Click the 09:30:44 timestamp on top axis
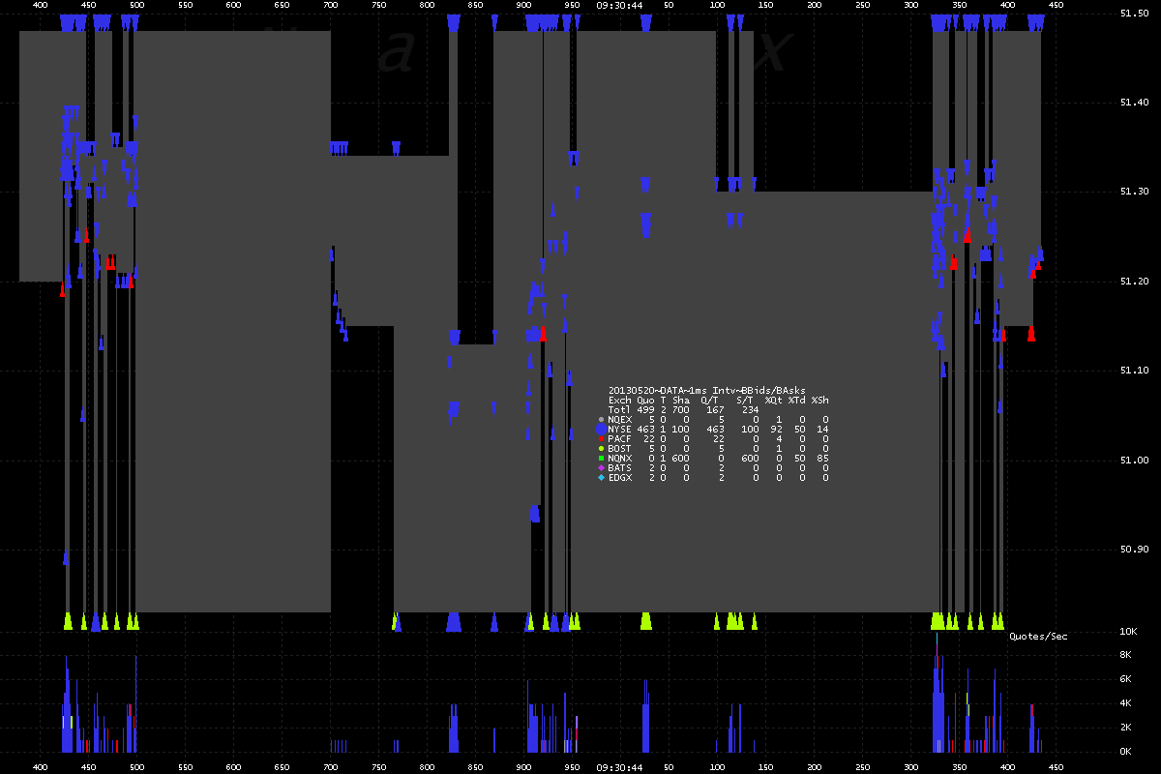Image resolution: width=1161 pixels, height=774 pixels. pyautogui.click(x=620, y=5)
